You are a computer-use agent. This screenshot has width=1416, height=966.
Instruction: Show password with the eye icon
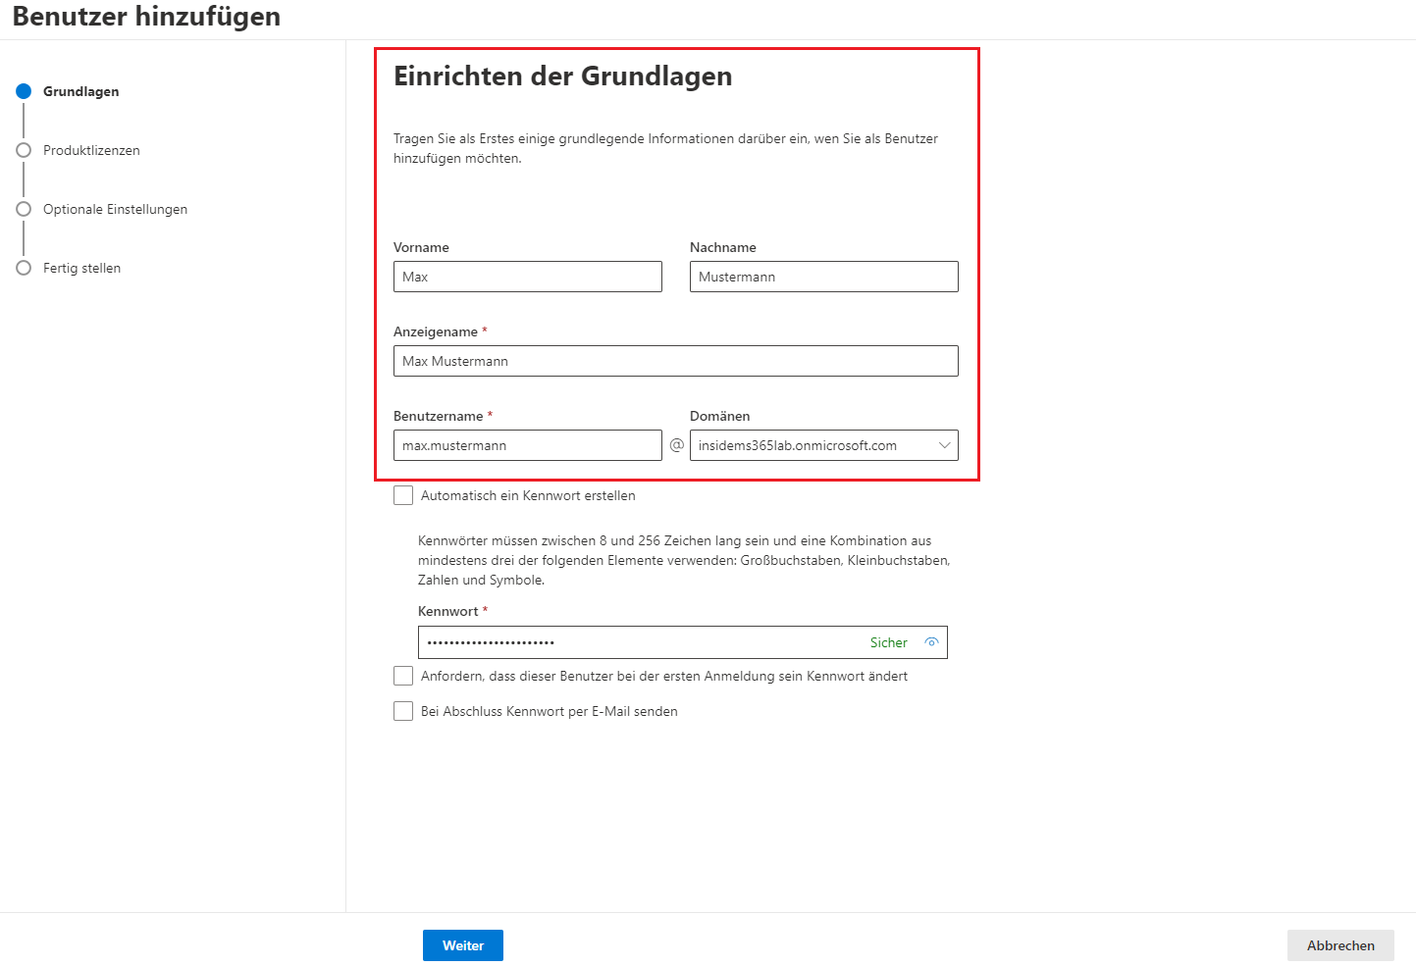pyautogui.click(x=931, y=642)
